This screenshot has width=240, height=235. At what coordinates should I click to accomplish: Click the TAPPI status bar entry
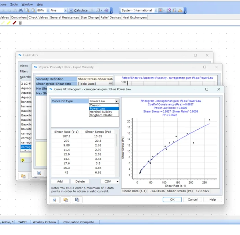22,222
